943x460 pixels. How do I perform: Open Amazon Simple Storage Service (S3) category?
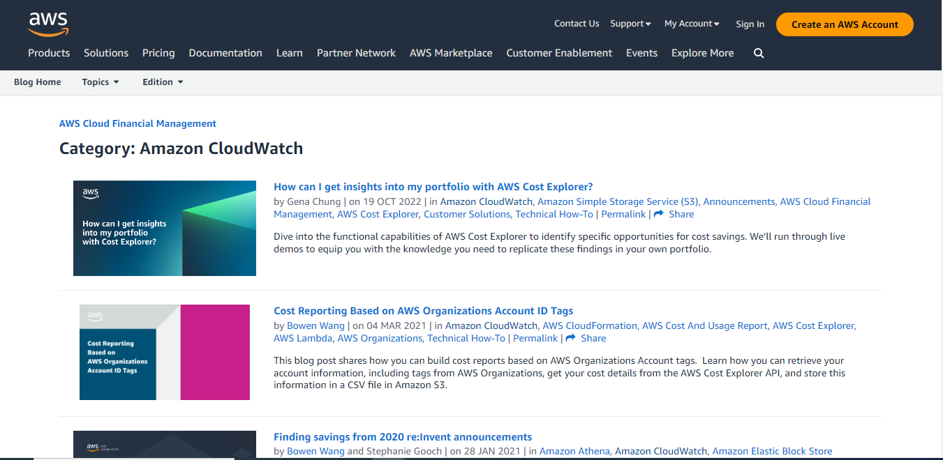click(618, 201)
